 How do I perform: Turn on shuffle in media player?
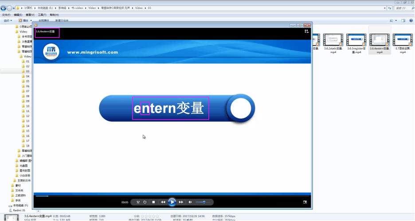point(138,202)
